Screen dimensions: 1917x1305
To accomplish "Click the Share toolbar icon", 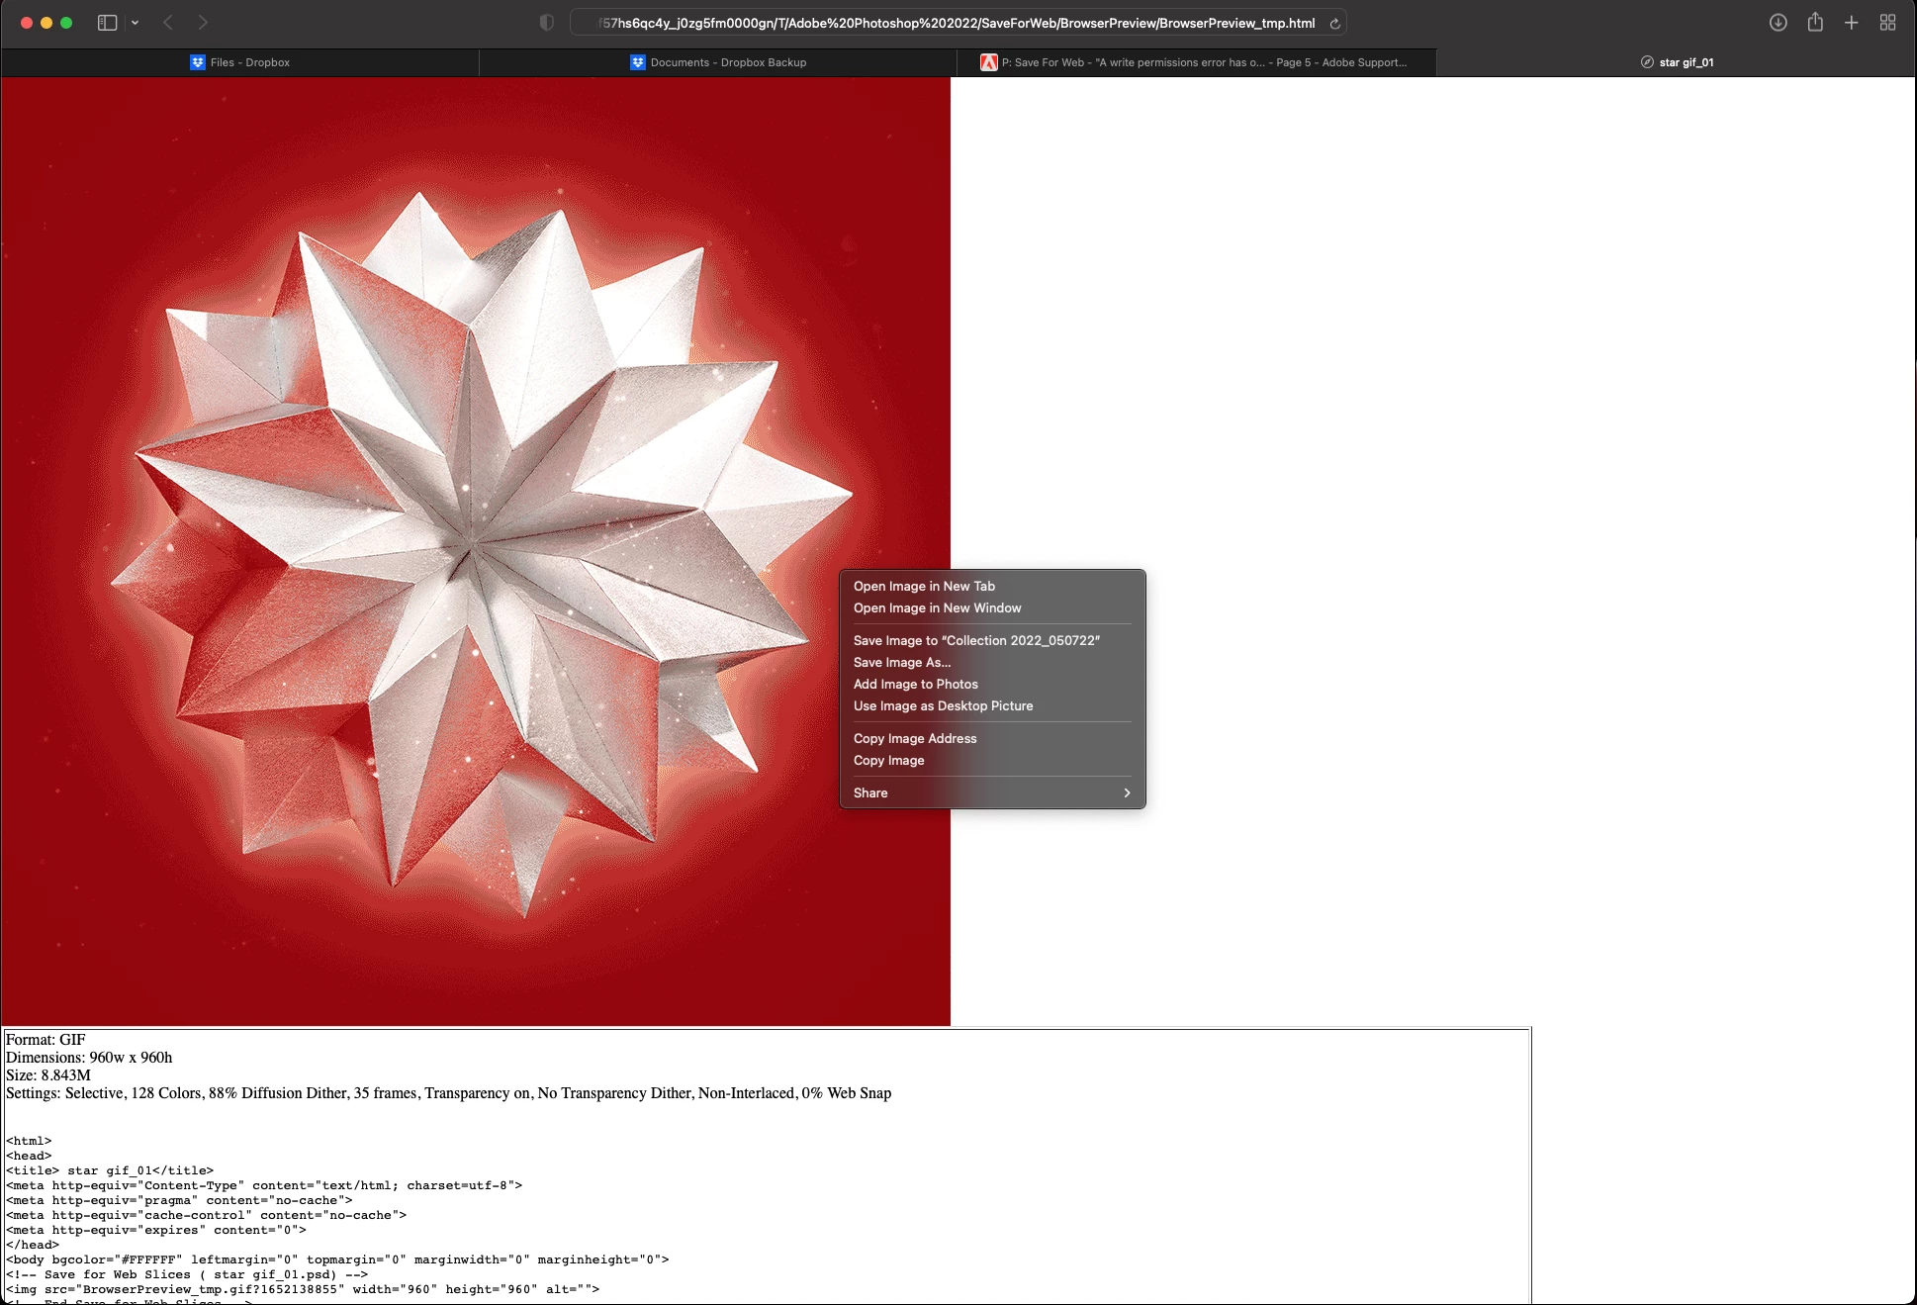I will point(1815,23).
